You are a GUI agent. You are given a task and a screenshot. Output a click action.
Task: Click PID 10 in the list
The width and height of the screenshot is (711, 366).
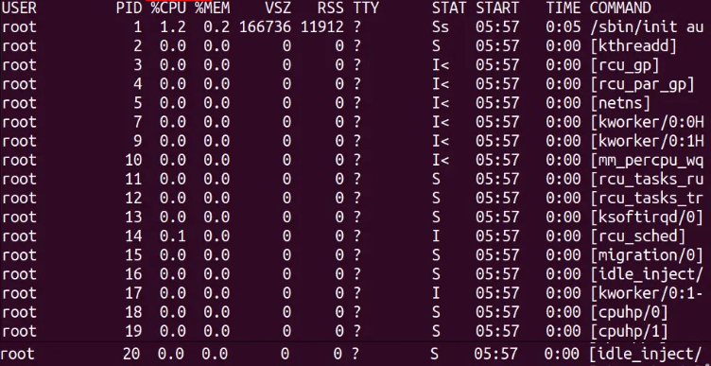click(133, 161)
